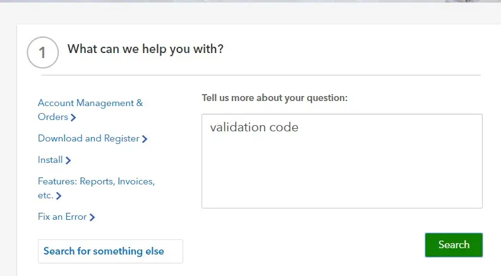Choose the Fix an Error topic
Screen dimensions: 501x276
coord(66,217)
